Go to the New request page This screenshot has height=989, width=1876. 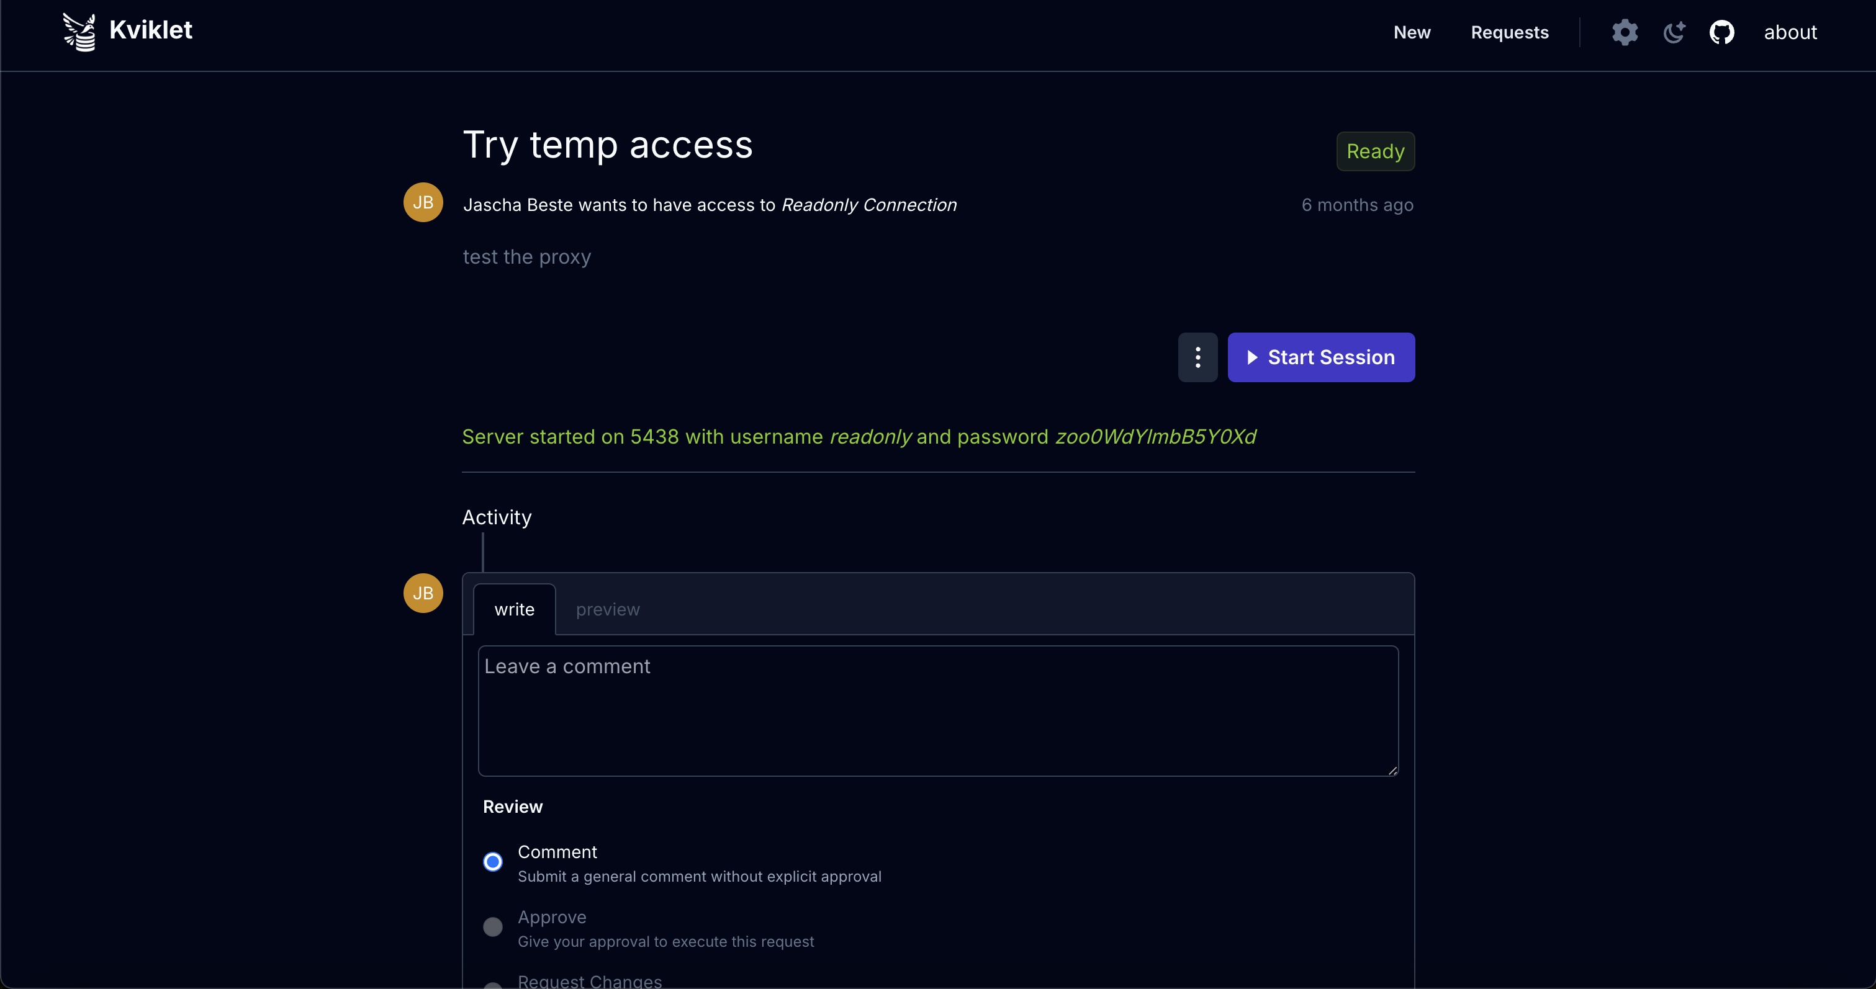coord(1412,32)
